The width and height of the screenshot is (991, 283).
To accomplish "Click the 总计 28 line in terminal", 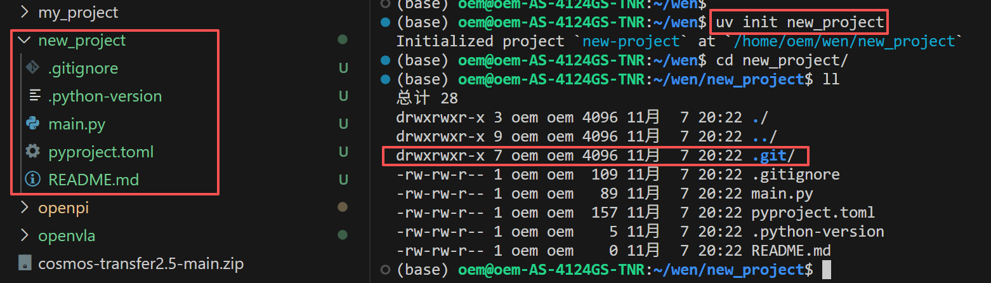I will [427, 99].
